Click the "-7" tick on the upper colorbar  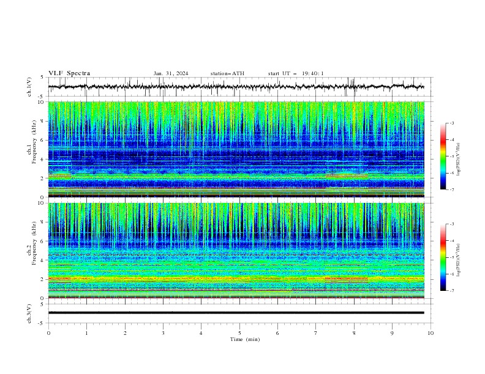pyautogui.click(x=451, y=189)
